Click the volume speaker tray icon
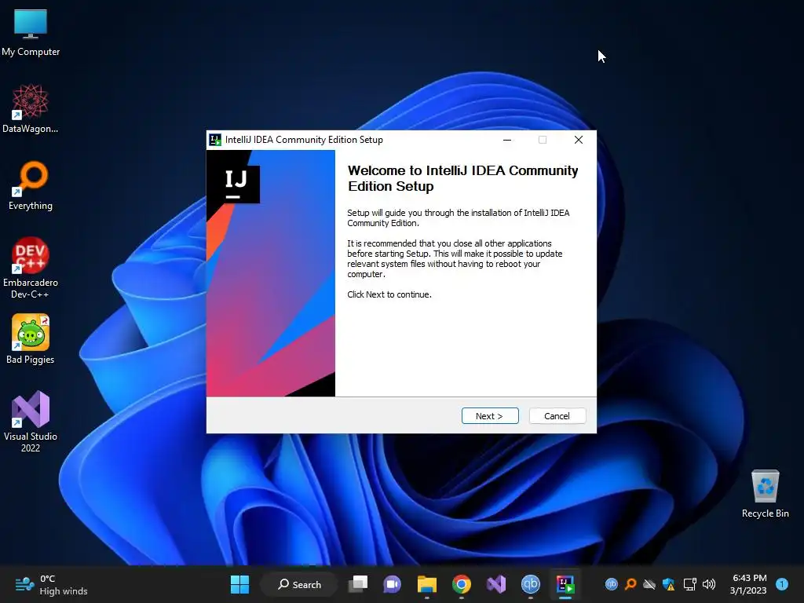804x603 pixels. tap(709, 584)
